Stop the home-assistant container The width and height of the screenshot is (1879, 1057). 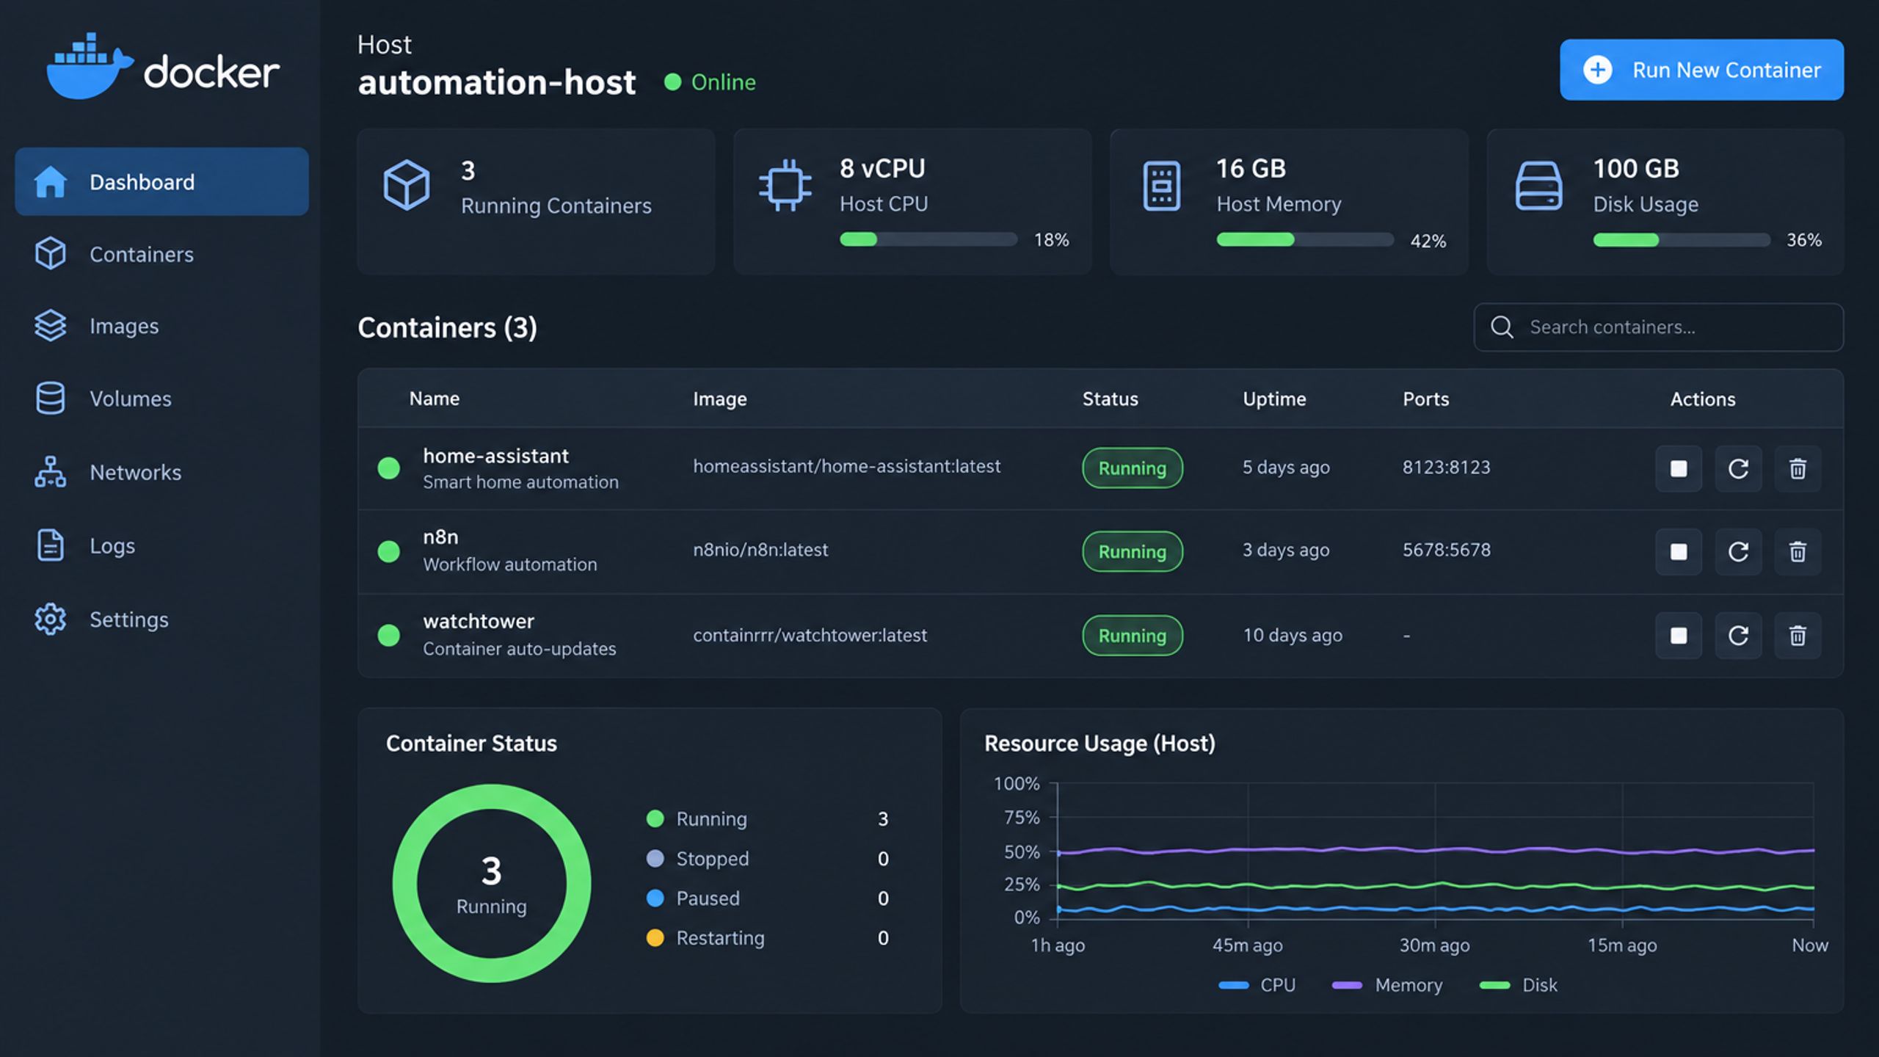point(1679,468)
